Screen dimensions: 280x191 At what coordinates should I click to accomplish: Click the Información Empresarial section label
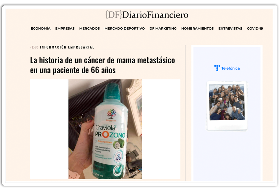pos(67,47)
